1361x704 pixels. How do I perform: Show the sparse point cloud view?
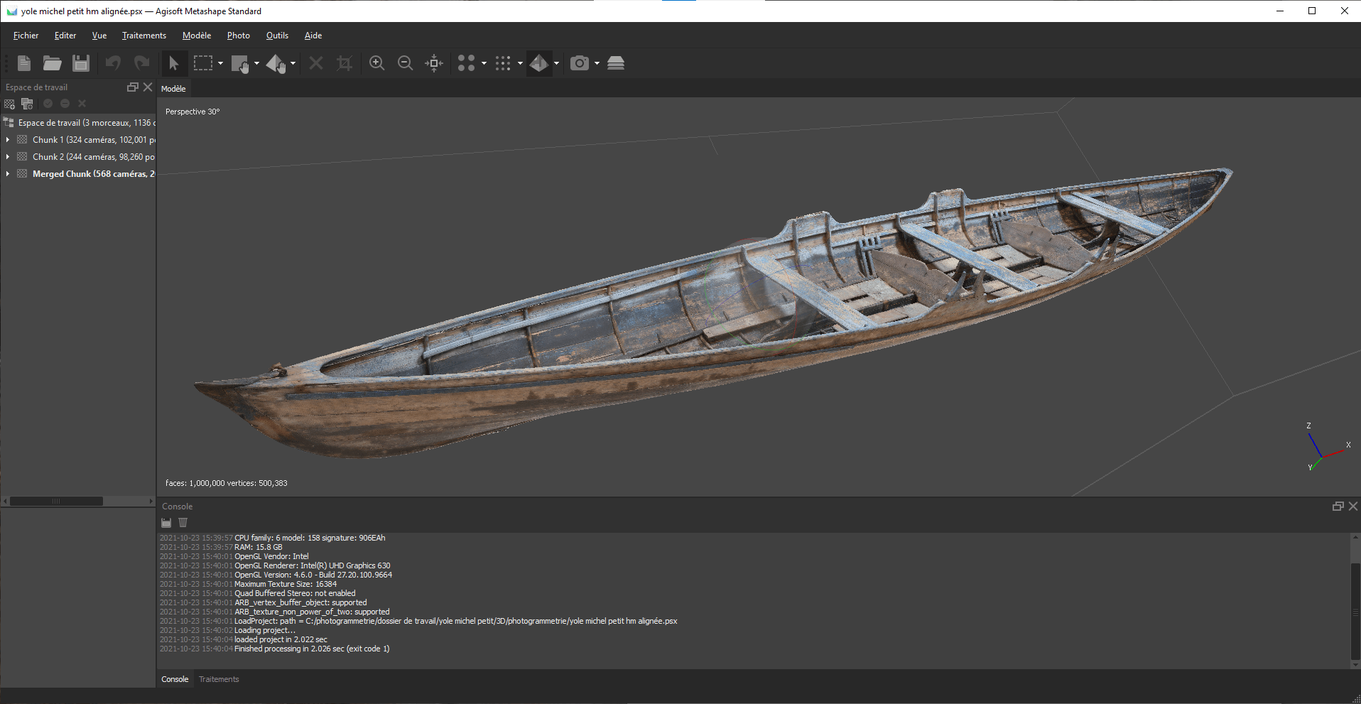[466, 63]
